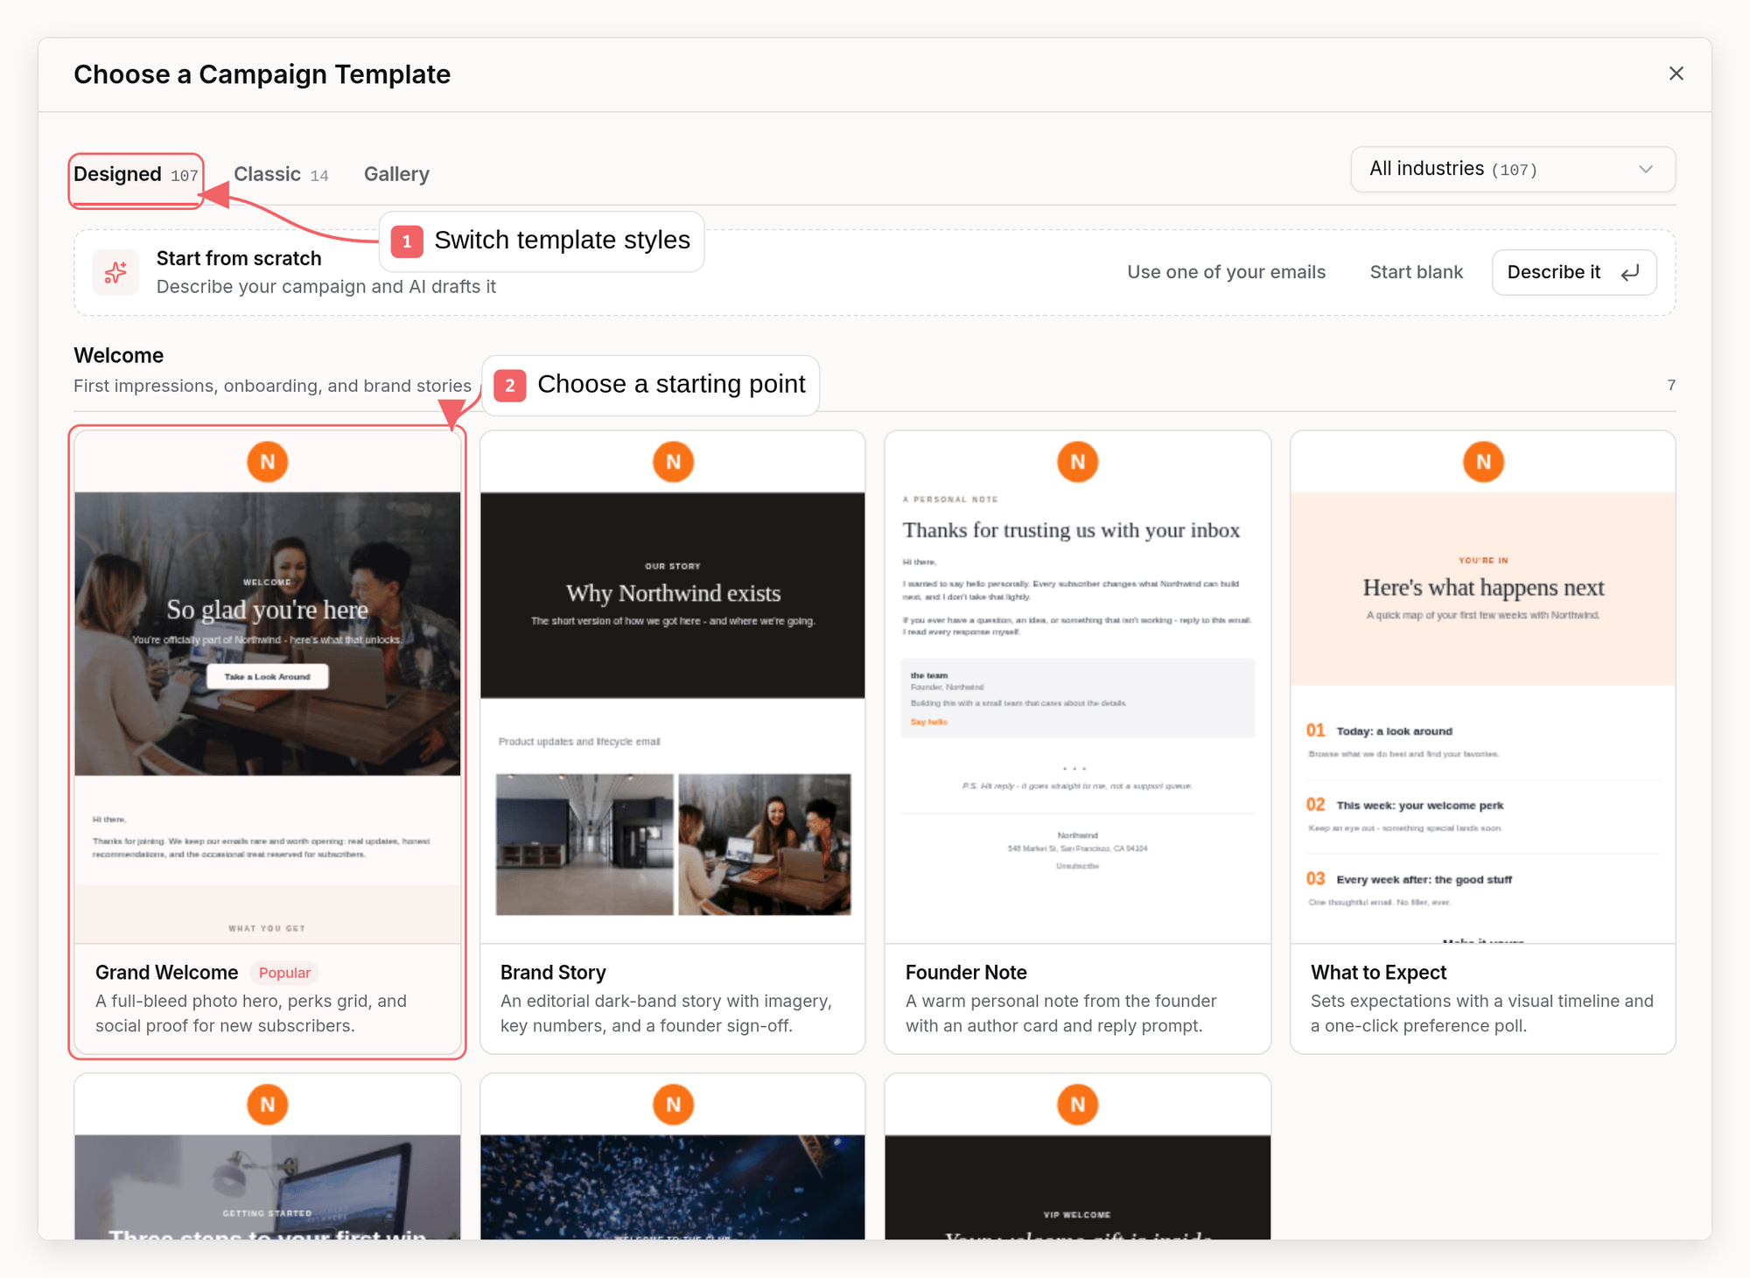Click the N logo on the Getting Started card

[x=268, y=1105]
